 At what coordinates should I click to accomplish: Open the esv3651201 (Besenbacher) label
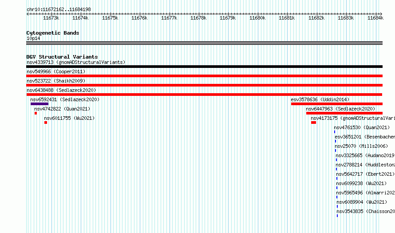(365, 137)
